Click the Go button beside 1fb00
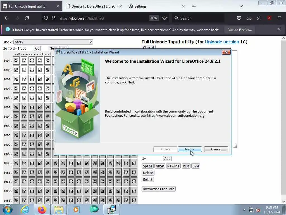Viewport: 286px width, 215px height. [37, 48]
